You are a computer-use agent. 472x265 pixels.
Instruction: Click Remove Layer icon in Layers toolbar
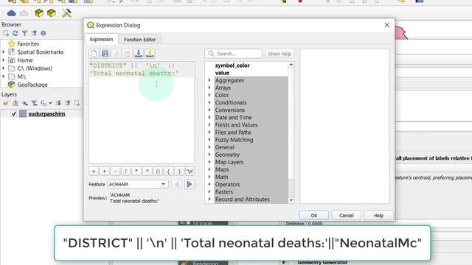(77, 103)
